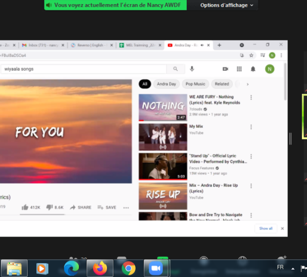Click the chevron to show more filter chips
The height and width of the screenshot is (277, 307).
tap(248, 84)
